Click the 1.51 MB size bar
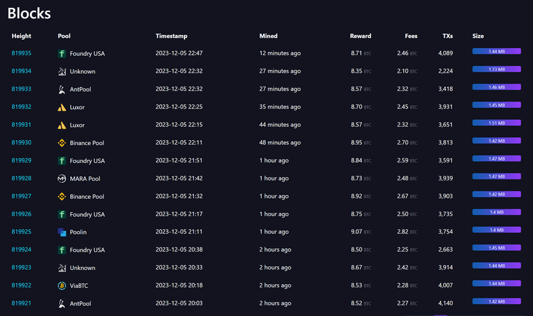Image resolution: width=533 pixels, height=316 pixels. (496, 123)
